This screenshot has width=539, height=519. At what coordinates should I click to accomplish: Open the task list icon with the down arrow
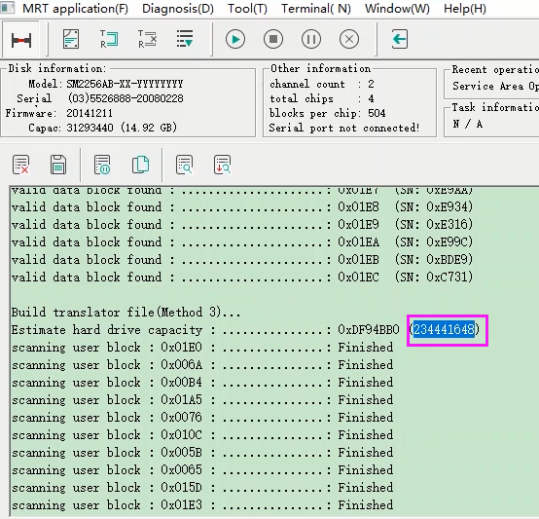coord(185,39)
